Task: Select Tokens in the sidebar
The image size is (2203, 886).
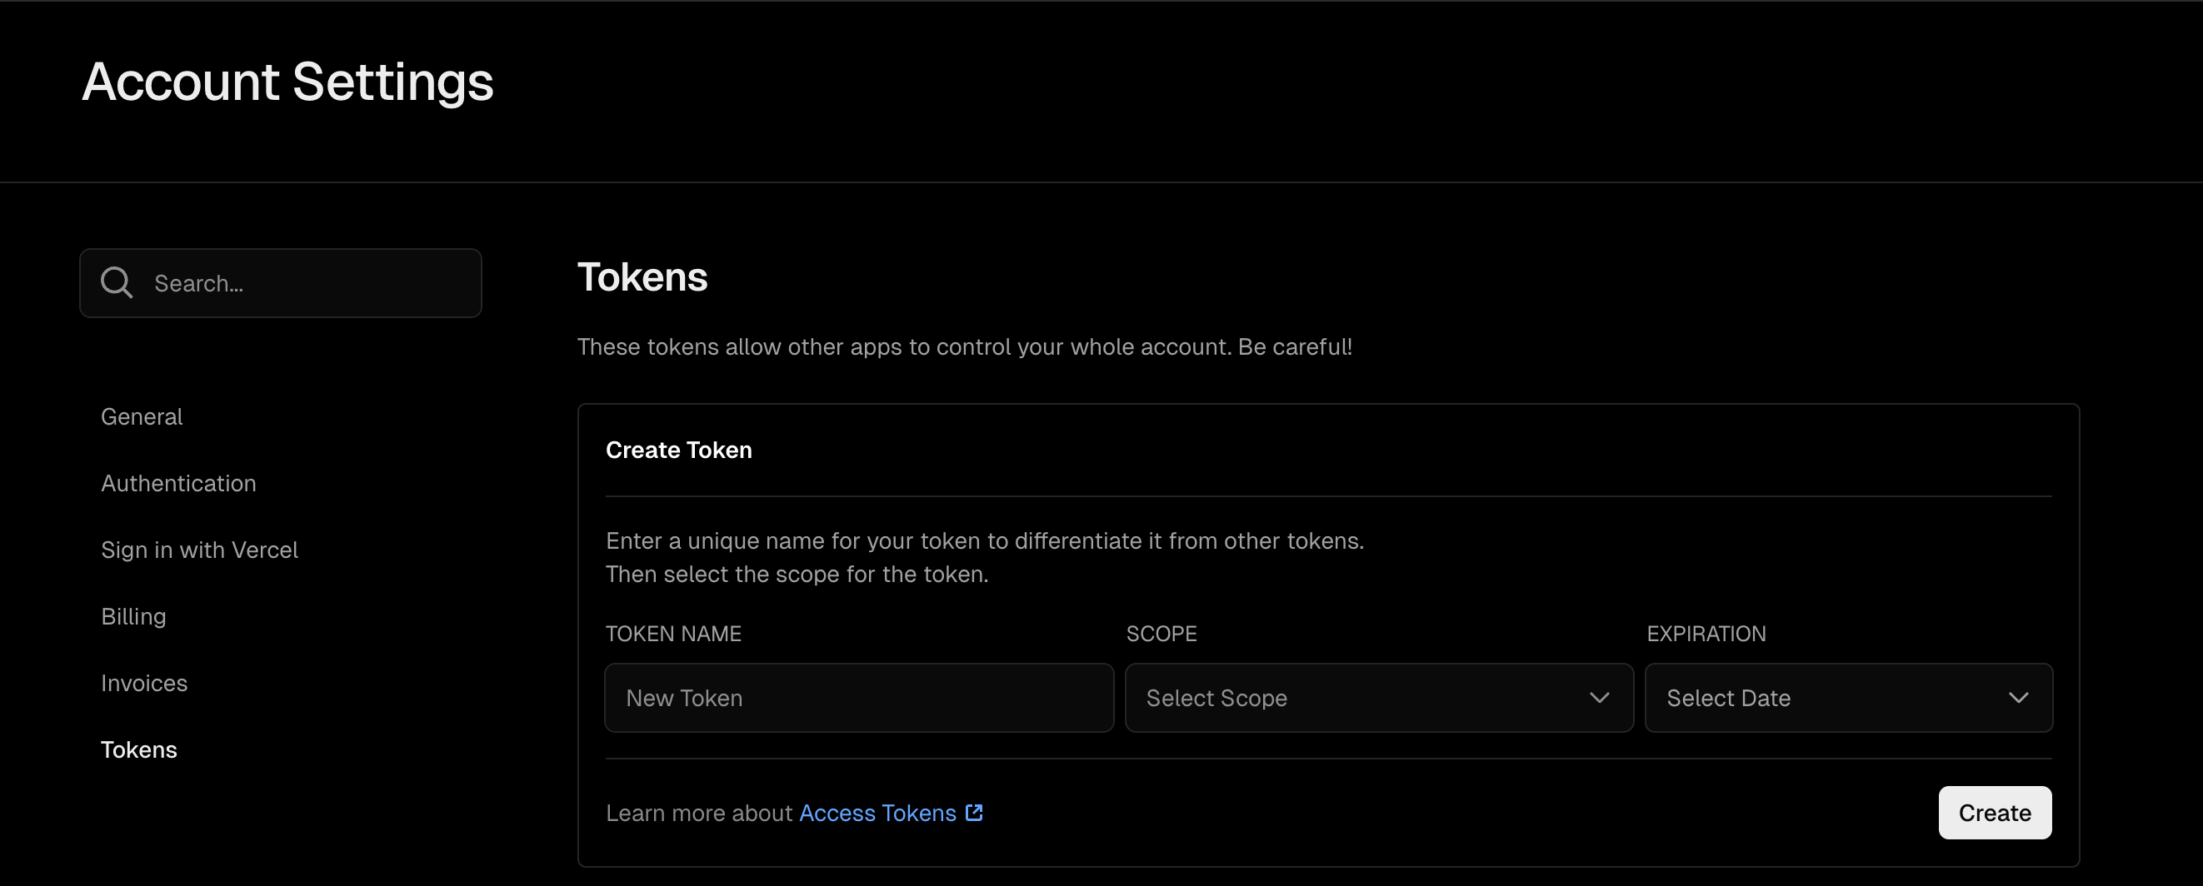Action: pyautogui.click(x=139, y=750)
